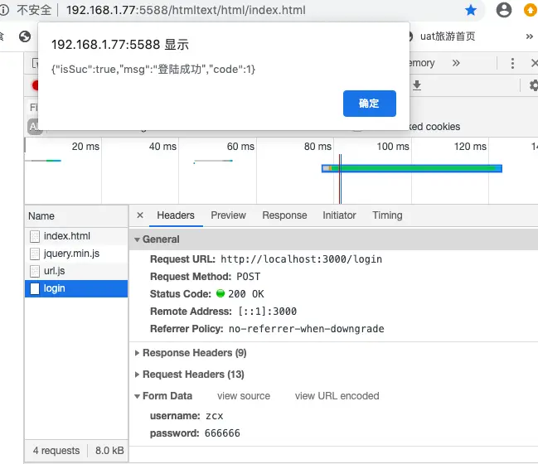Click the Name column header
Viewport: 538px width, 464px height.
pos(76,216)
